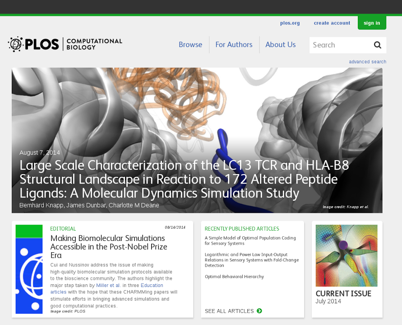Viewport: 402px width, 325px height.
Task: Click the 08/14/2014 editorial date
Action: (175, 227)
